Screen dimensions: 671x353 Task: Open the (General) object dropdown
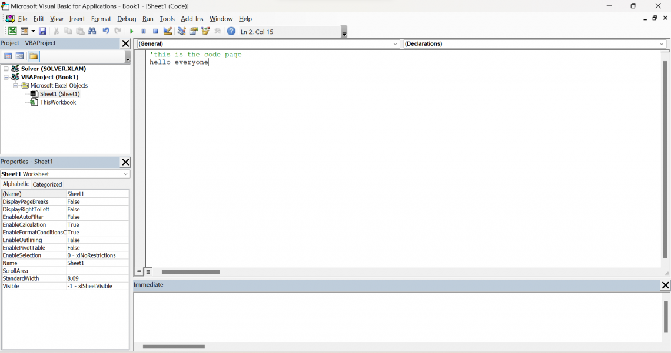coord(396,44)
